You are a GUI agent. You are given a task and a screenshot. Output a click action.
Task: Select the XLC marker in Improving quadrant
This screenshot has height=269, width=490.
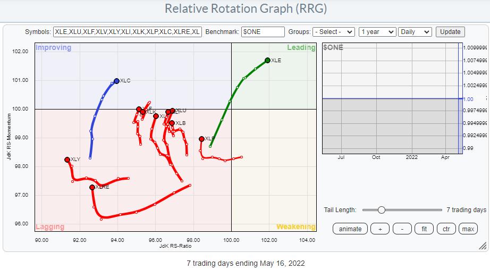pyautogui.click(x=117, y=81)
